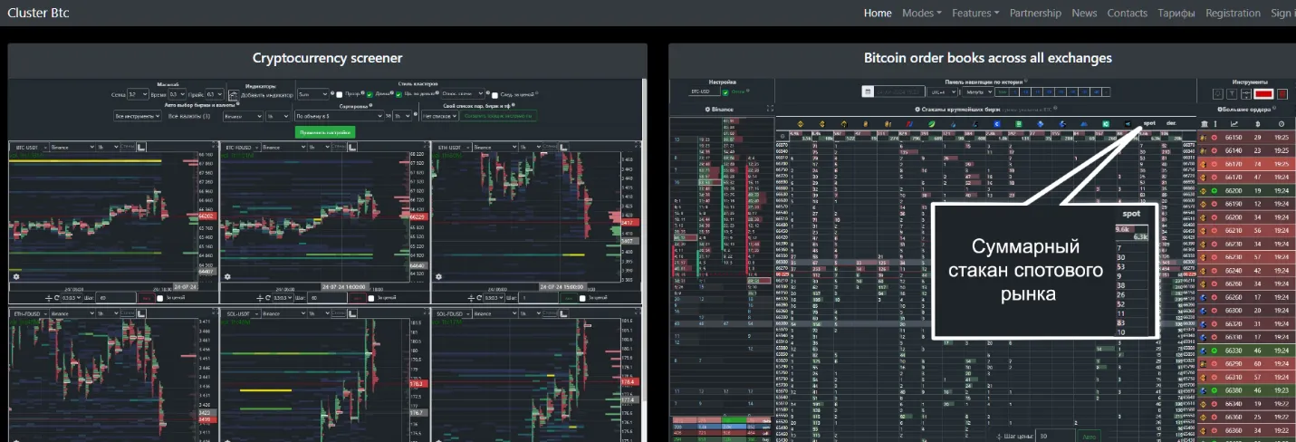Click the gear icon beside Стаканы крупнейших бирж
This screenshot has height=442, width=1296.
917,110
